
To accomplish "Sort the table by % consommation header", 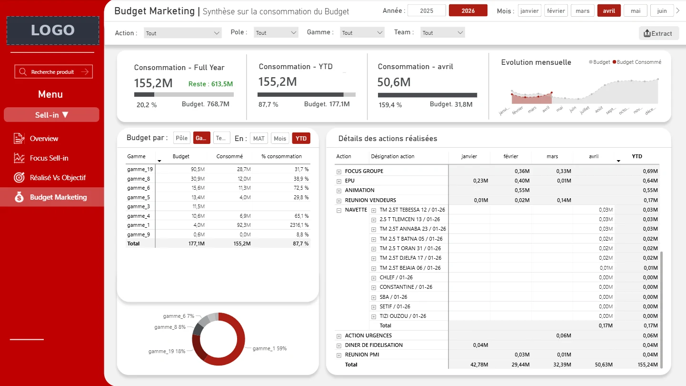I will 281,156.
